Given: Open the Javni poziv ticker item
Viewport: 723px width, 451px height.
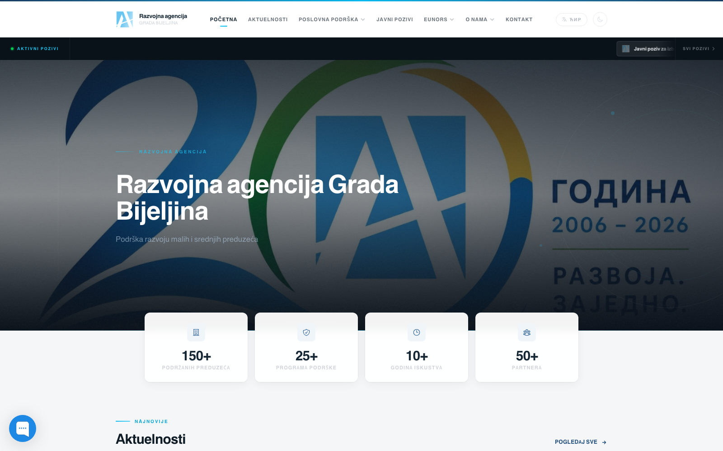Looking at the screenshot, I should click(646, 49).
